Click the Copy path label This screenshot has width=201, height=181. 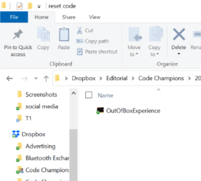[97, 41]
